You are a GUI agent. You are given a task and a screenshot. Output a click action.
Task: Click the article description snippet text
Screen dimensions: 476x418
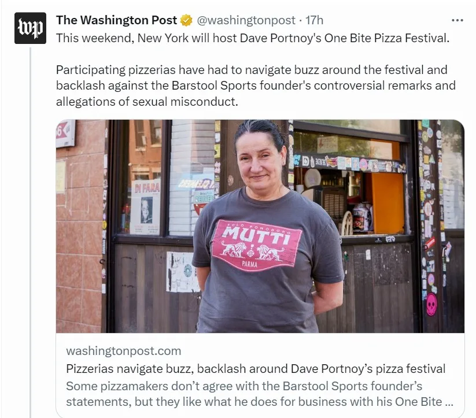[260, 394]
